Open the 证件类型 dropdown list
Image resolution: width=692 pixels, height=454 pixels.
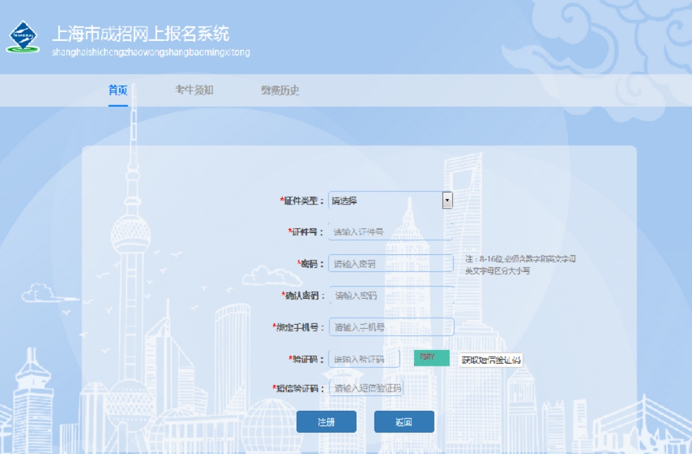click(x=391, y=200)
